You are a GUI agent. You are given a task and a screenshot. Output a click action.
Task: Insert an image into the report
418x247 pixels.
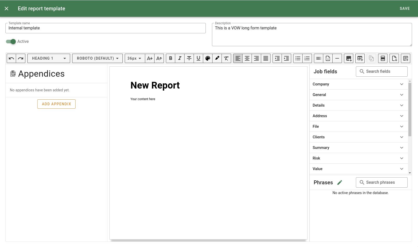coord(348,58)
